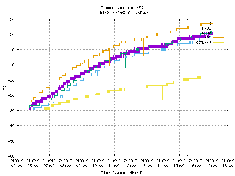Click the x-axis tick label 210919 11:00
The image size is (235, 176).
114,164
